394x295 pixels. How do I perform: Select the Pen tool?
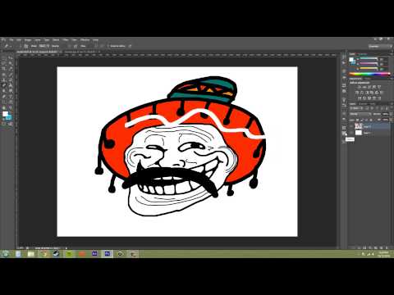(x=3, y=96)
